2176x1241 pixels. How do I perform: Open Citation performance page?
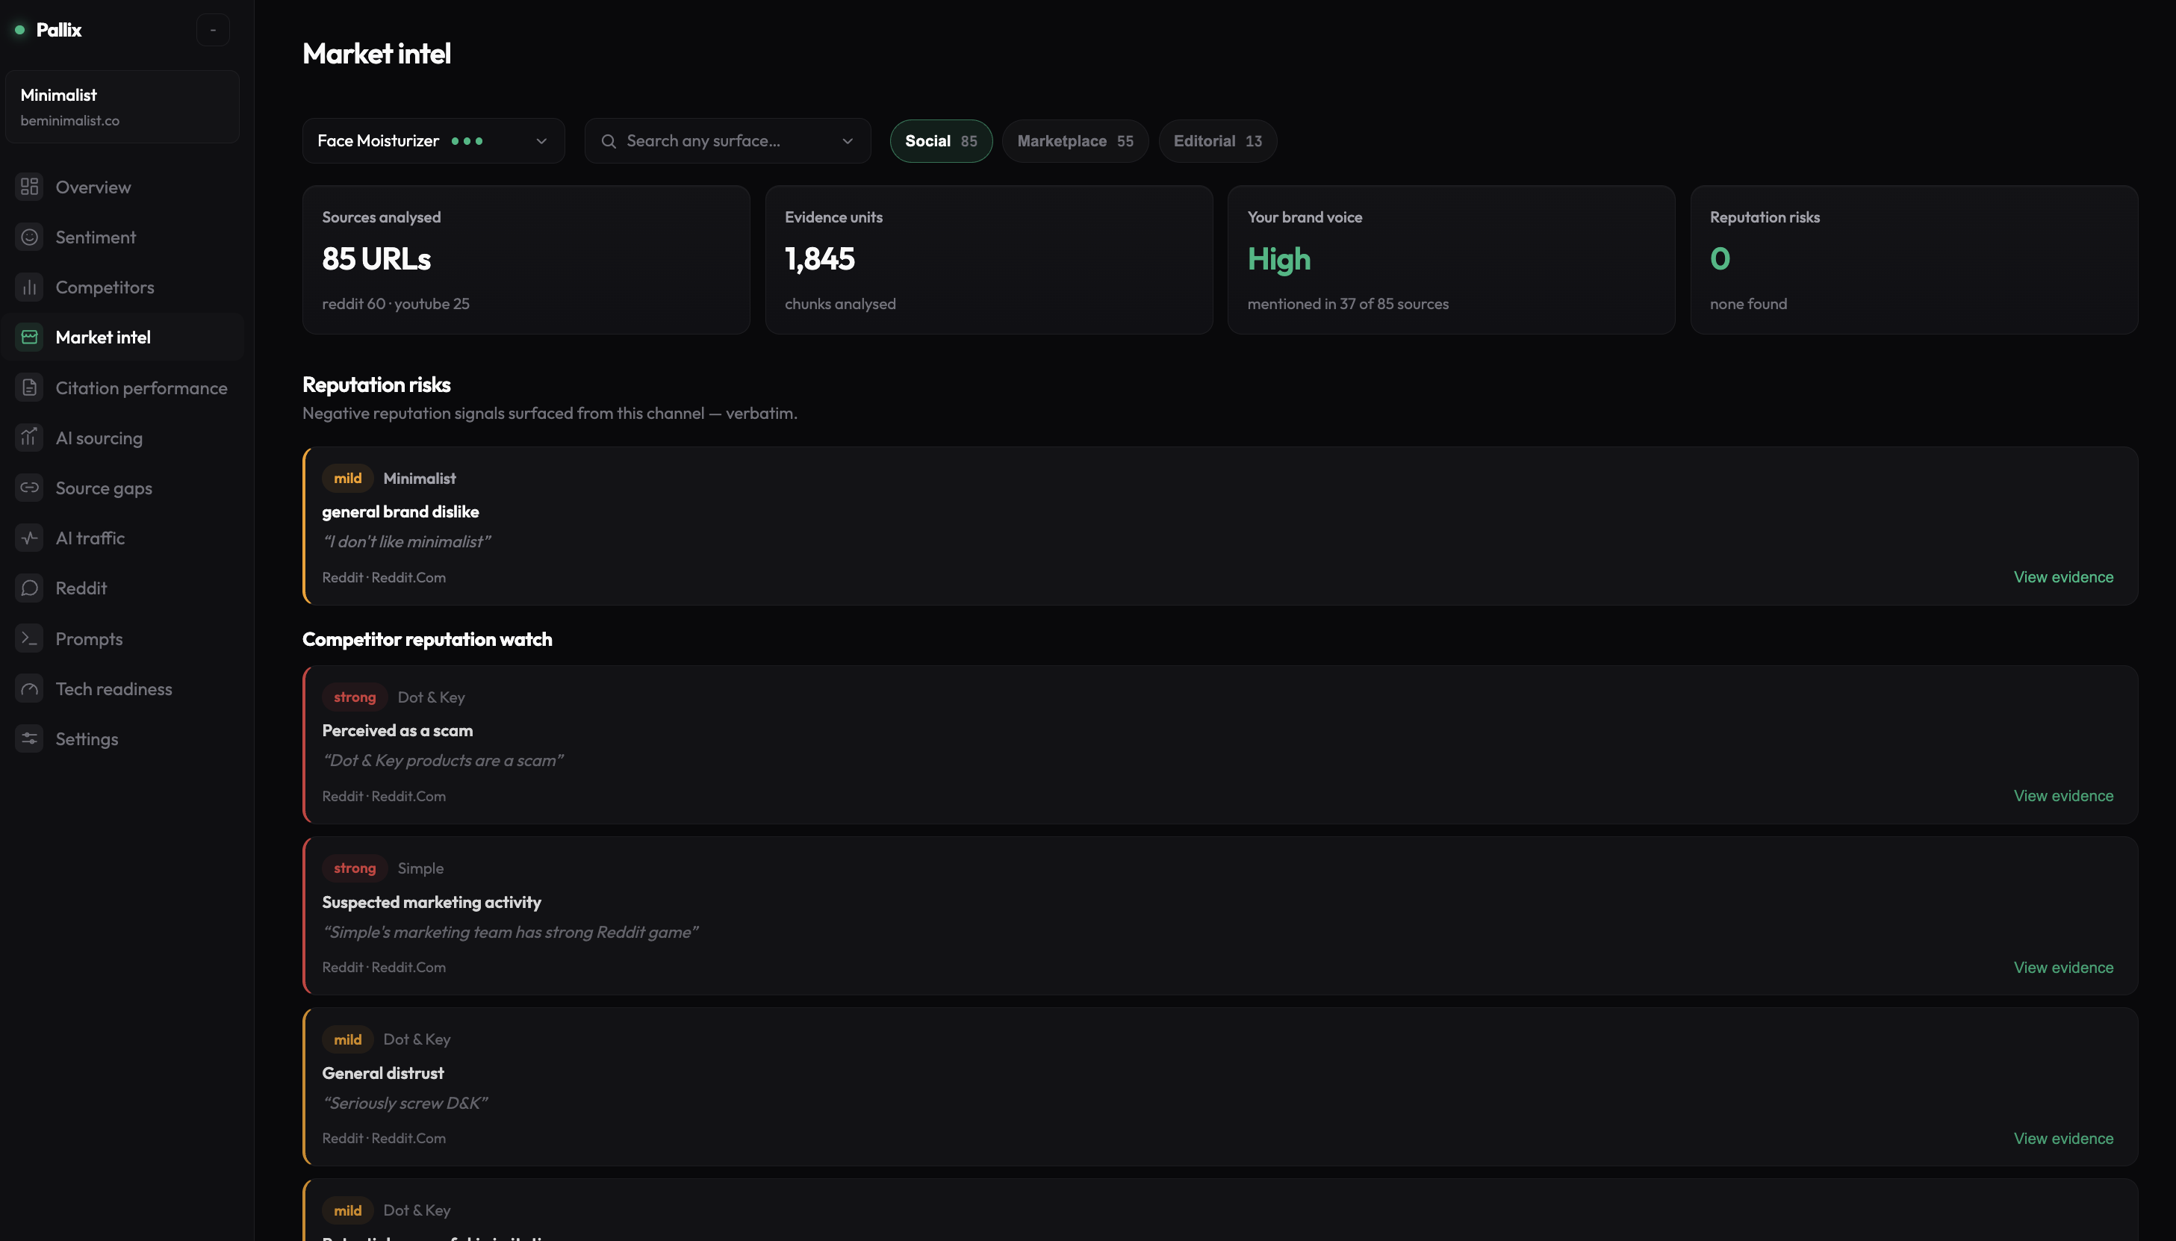122,388
